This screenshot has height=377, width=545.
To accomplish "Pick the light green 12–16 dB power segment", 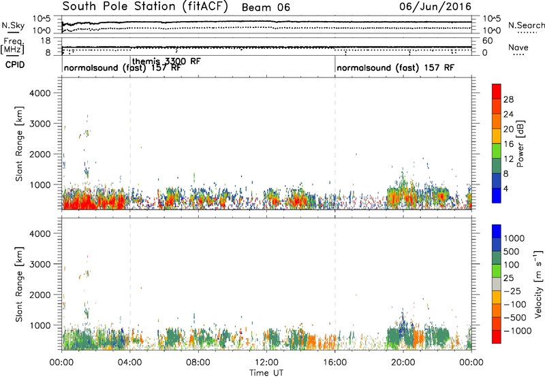I will pyautogui.click(x=497, y=151).
